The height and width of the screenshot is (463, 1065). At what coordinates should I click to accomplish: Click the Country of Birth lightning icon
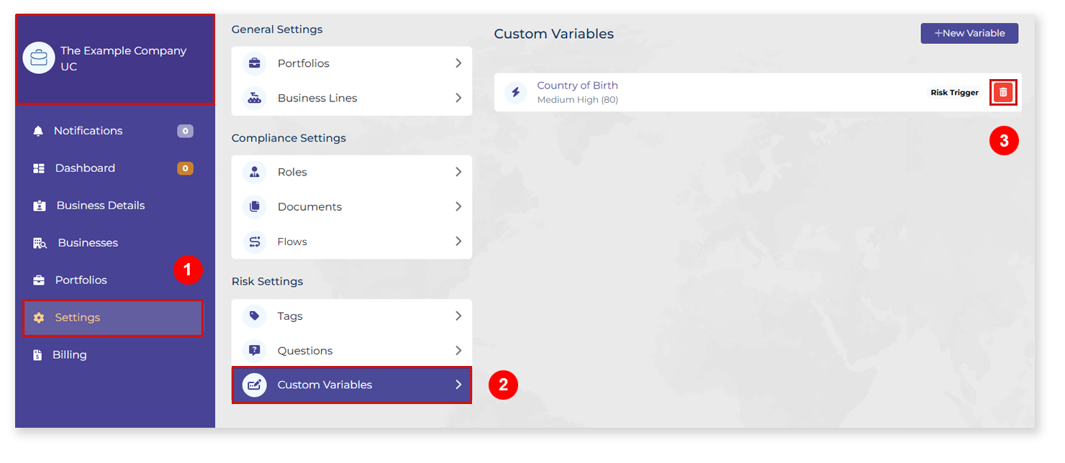515,92
